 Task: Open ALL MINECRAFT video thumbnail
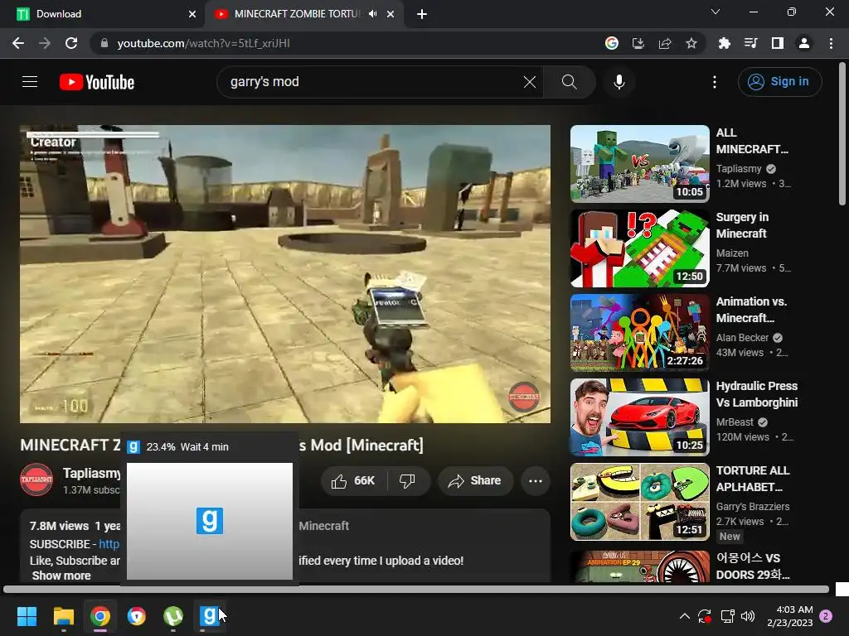pos(639,164)
